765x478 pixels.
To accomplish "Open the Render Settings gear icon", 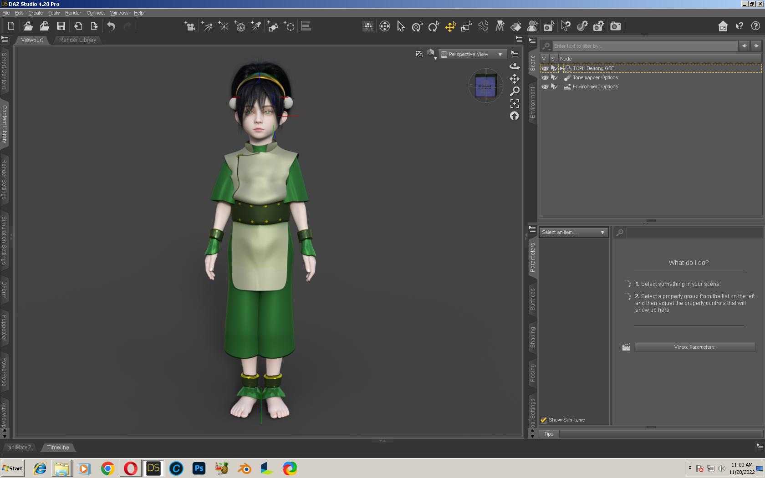I will coord(598,26).
